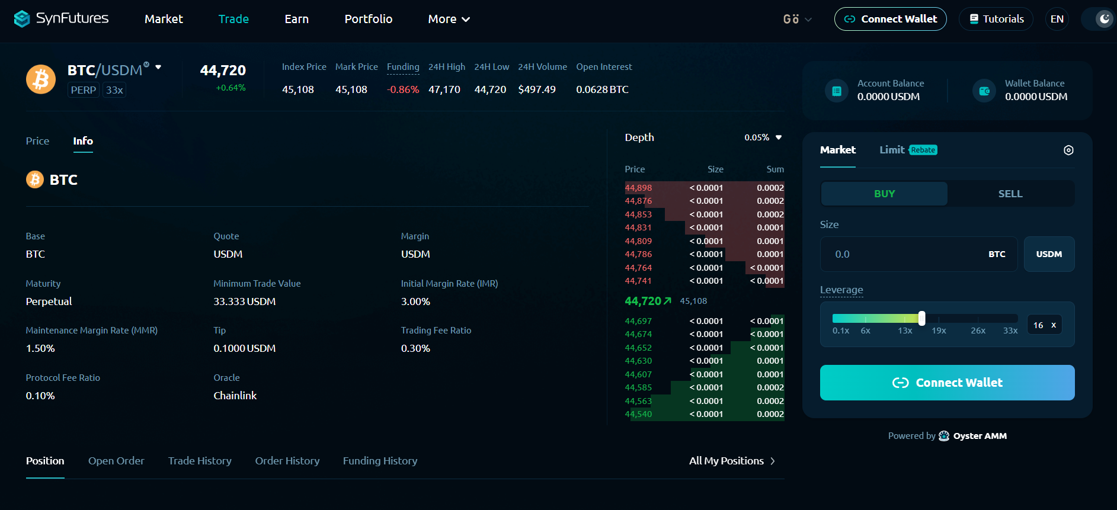Image resolution: width=1117 pixels, height=510 pixels.
Task: Click the leverage slider handle
Action: tap(921, 318)
